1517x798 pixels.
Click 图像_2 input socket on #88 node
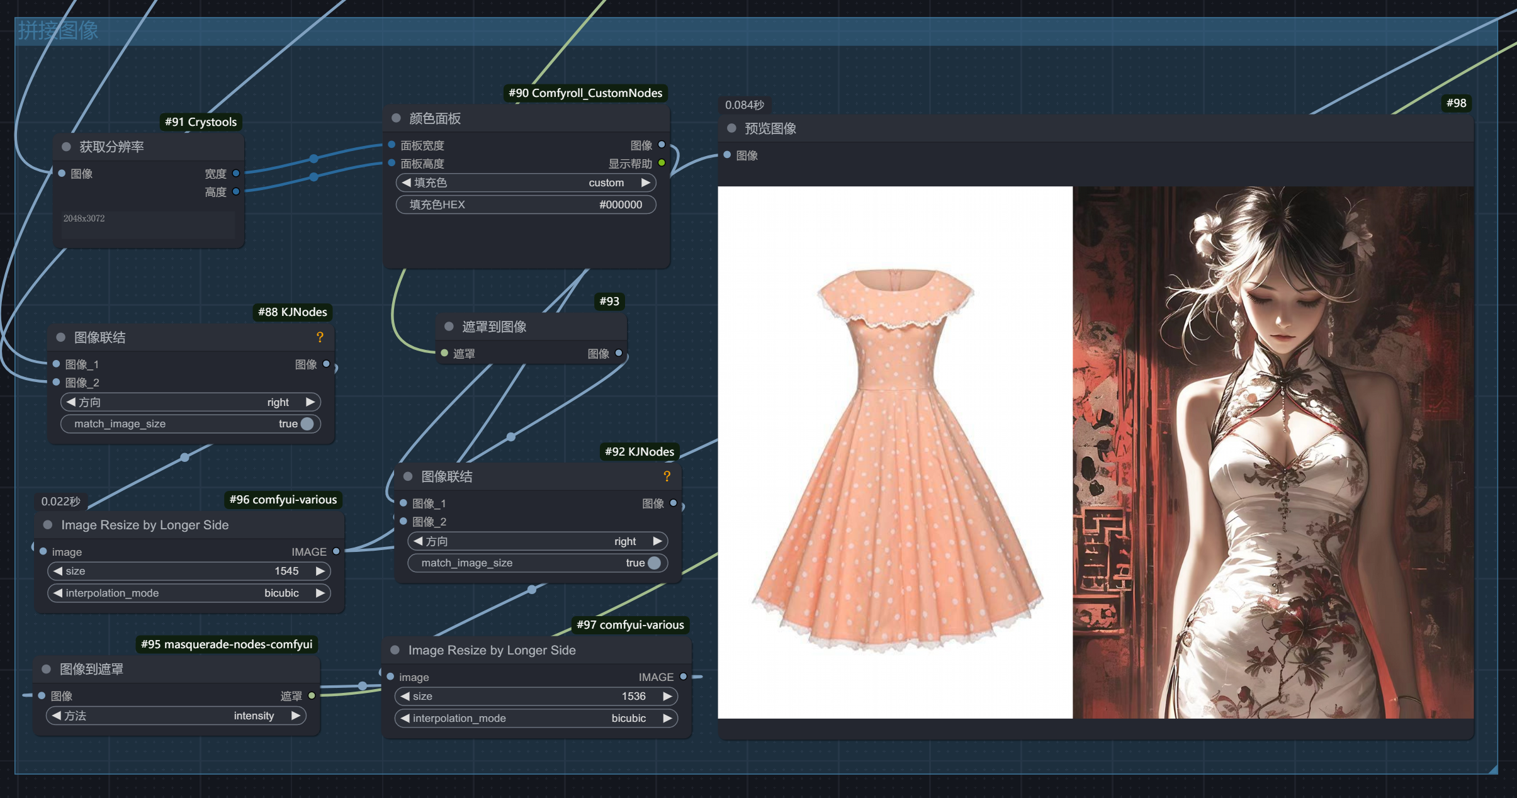point(57,382)
